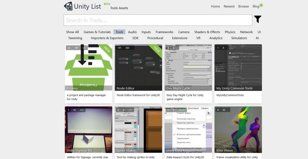
Task: Click the Node Editor card title
Action: pos(125,88)
